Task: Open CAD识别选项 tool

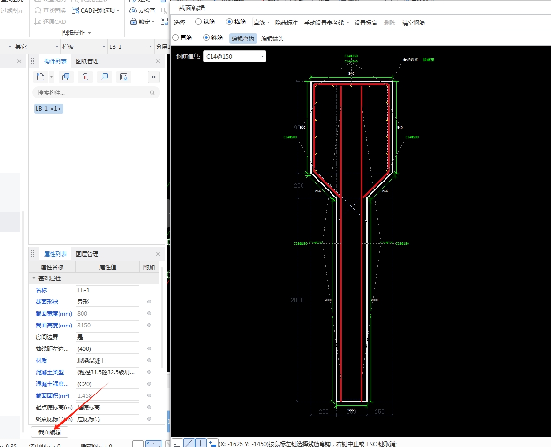Action: pos(96,10)
